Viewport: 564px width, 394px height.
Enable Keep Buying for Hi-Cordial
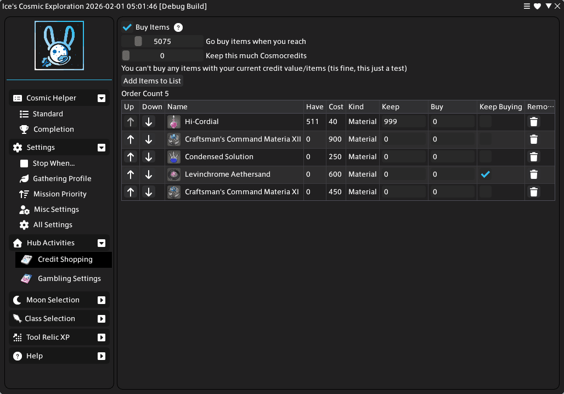click(485, 121)
